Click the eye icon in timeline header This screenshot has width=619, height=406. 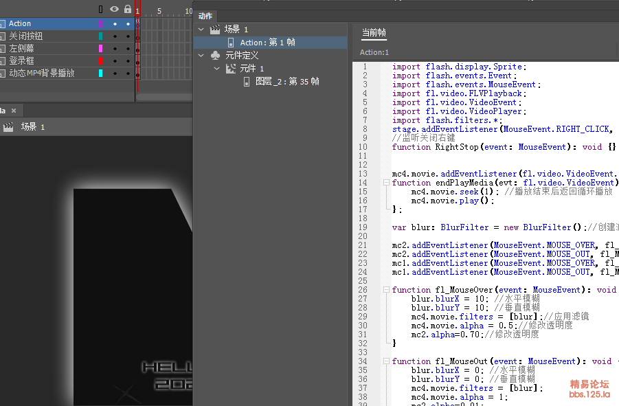pyautogui.click(x=115, y=10)
